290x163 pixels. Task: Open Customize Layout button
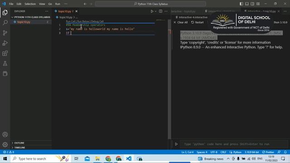point(258,4)
